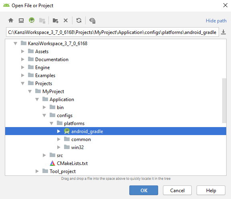Create a new folder with toolbar icon
Screen dimensions: 231x199
[55, 20]
